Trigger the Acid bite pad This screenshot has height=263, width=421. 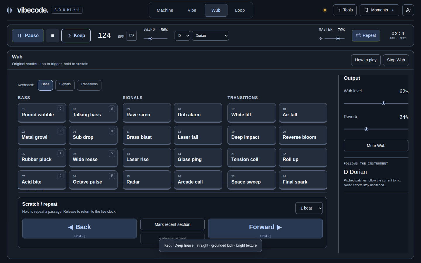[x=42, y=180]
